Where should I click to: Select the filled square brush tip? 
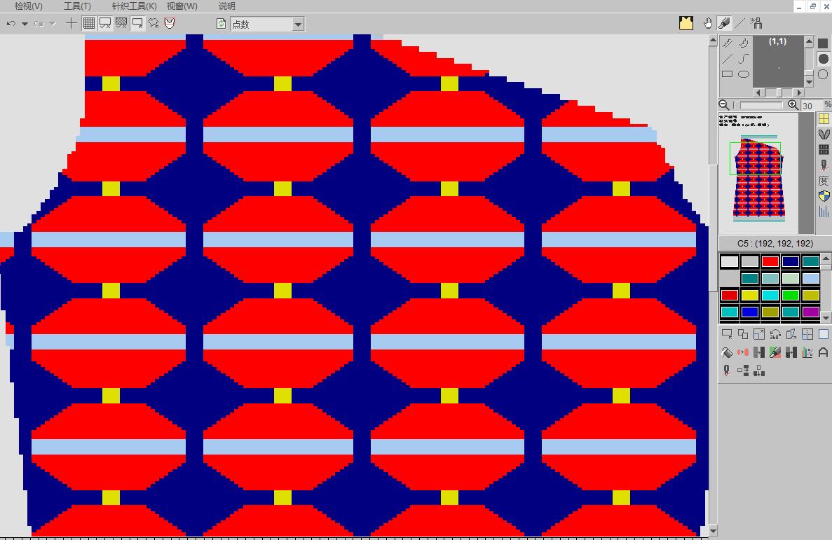[x=823, y=43]
